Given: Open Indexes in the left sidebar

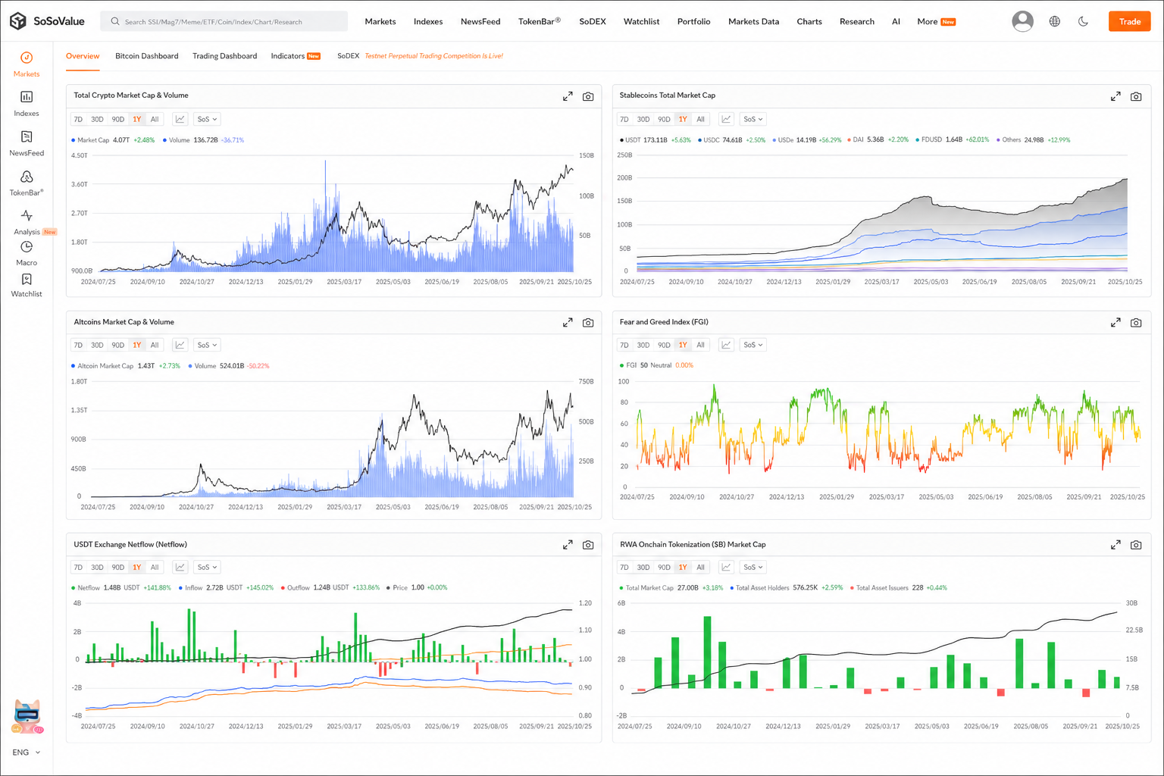Looking at the screenshot, I should [27, 104].
